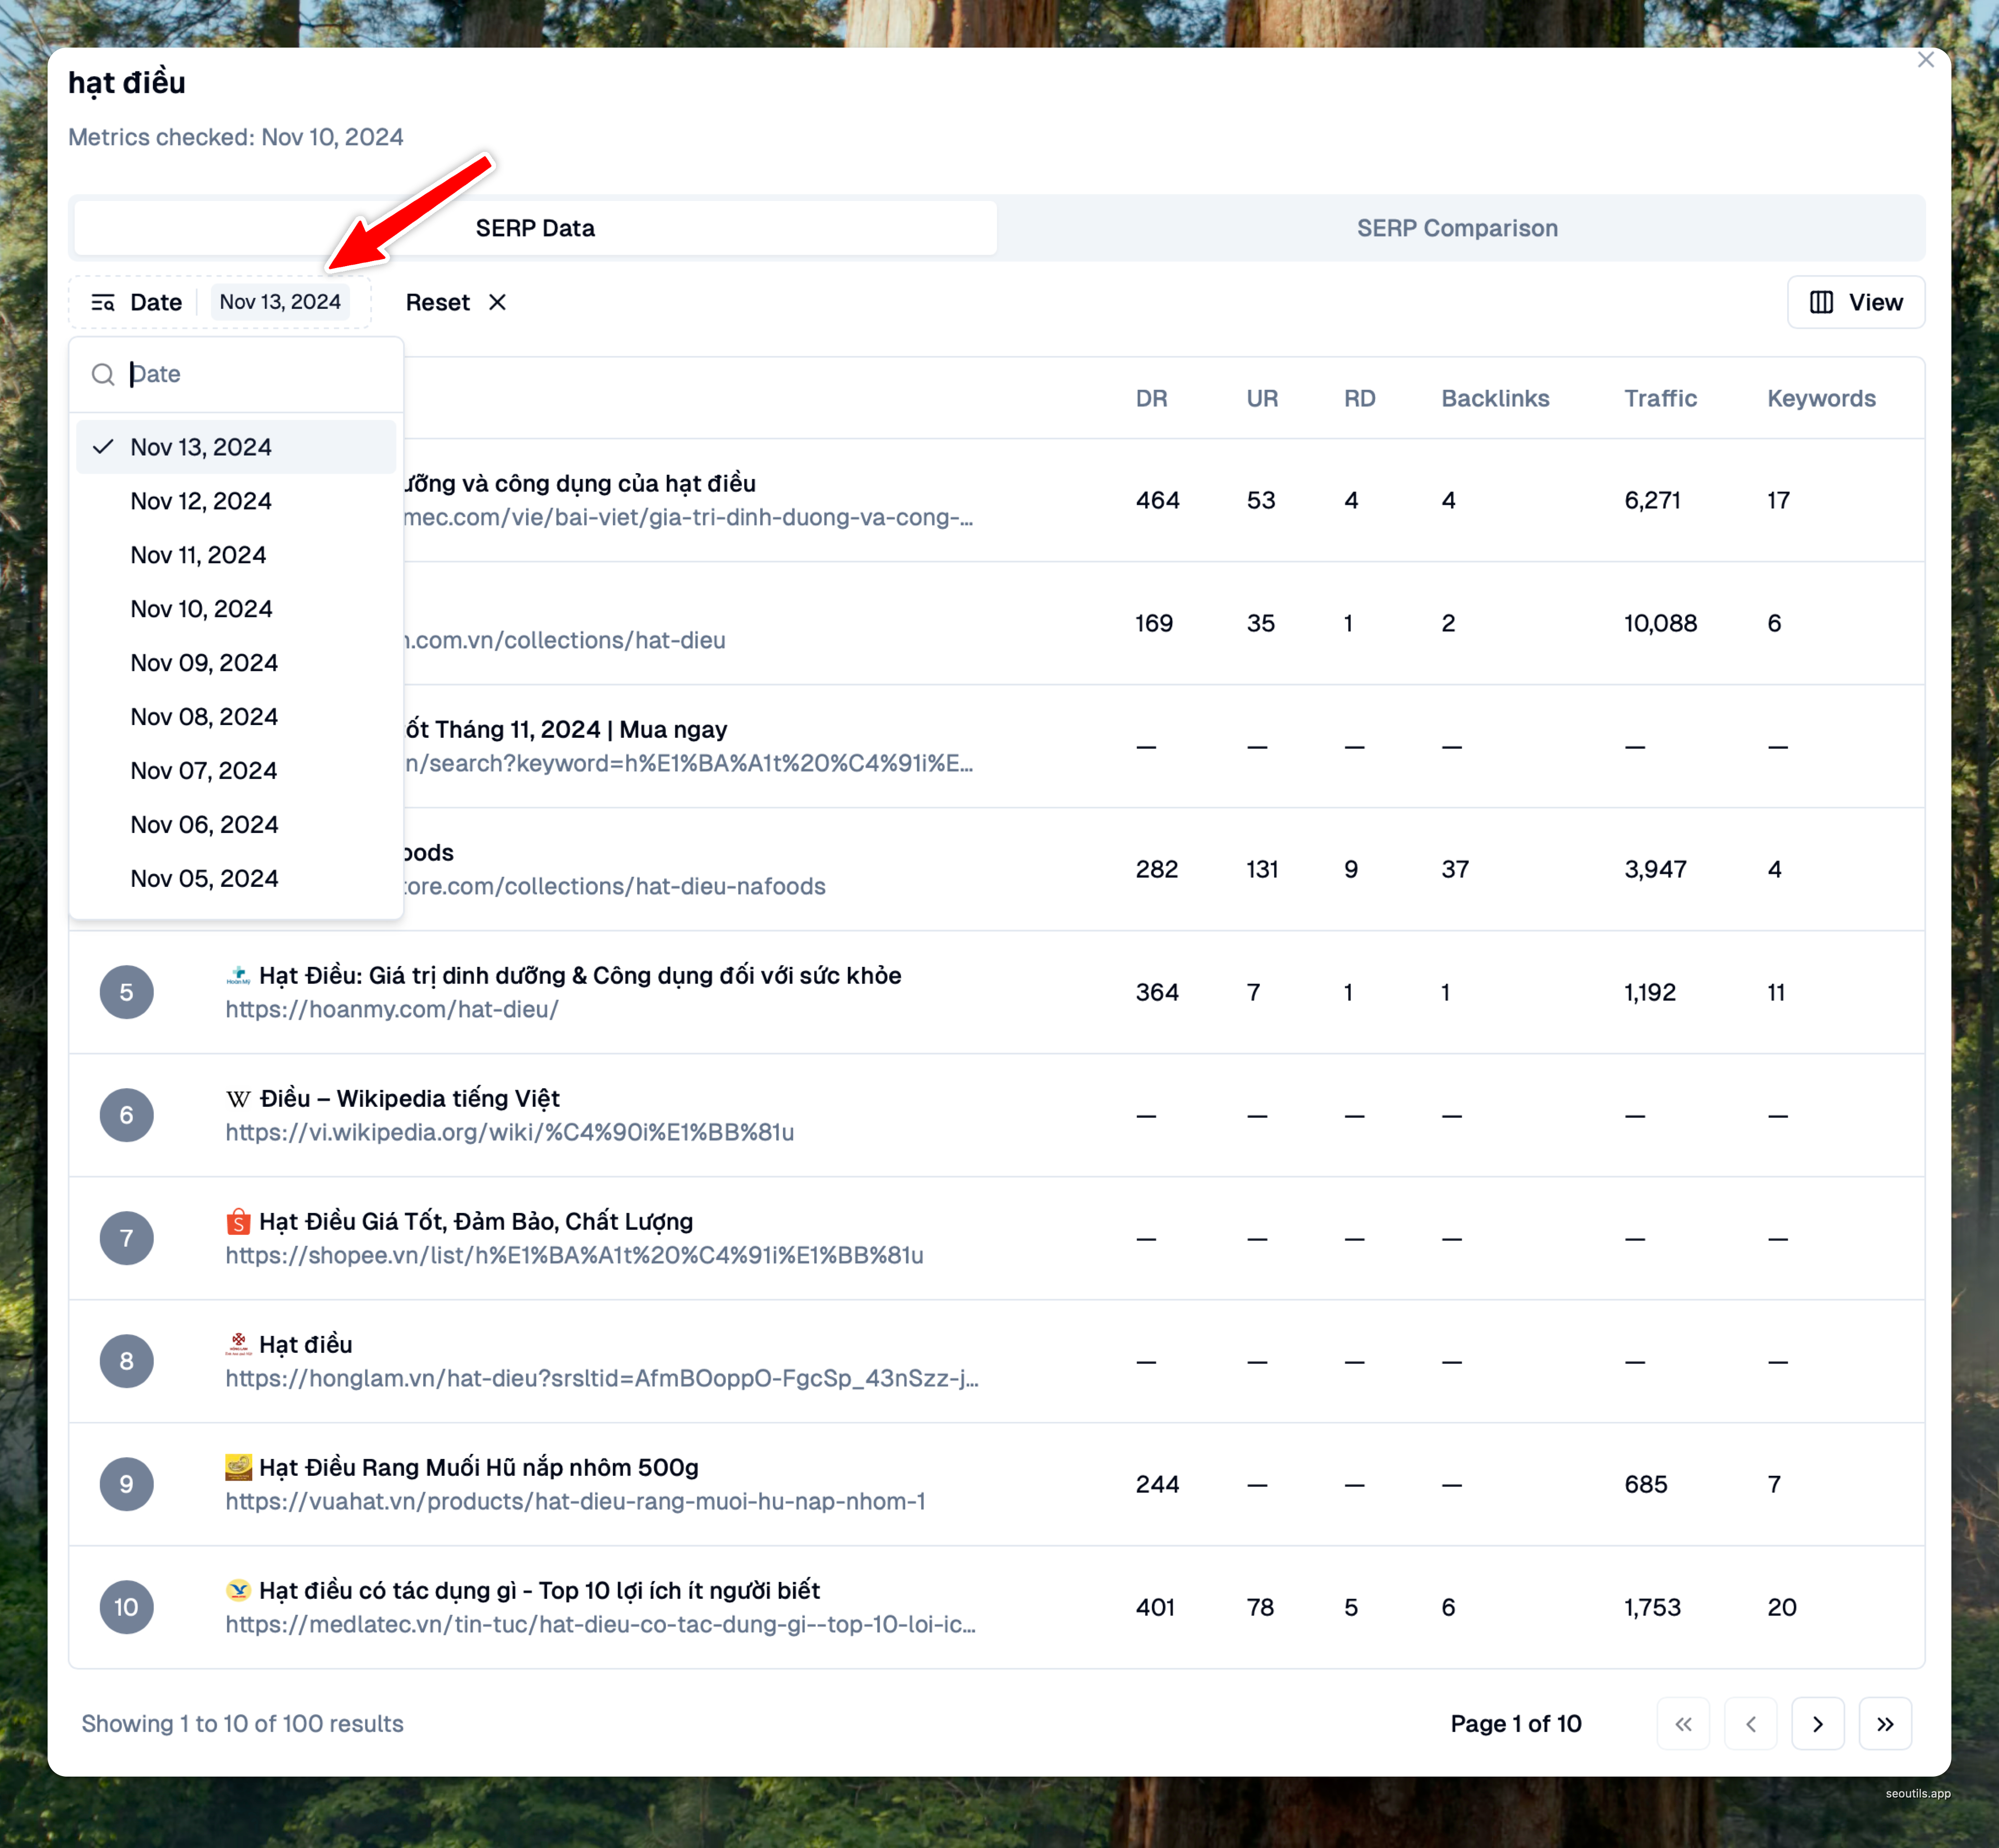Click the Wikipedia favicon in row 6
This screenshot has width=1999, height=1848.
point(238,1099)
